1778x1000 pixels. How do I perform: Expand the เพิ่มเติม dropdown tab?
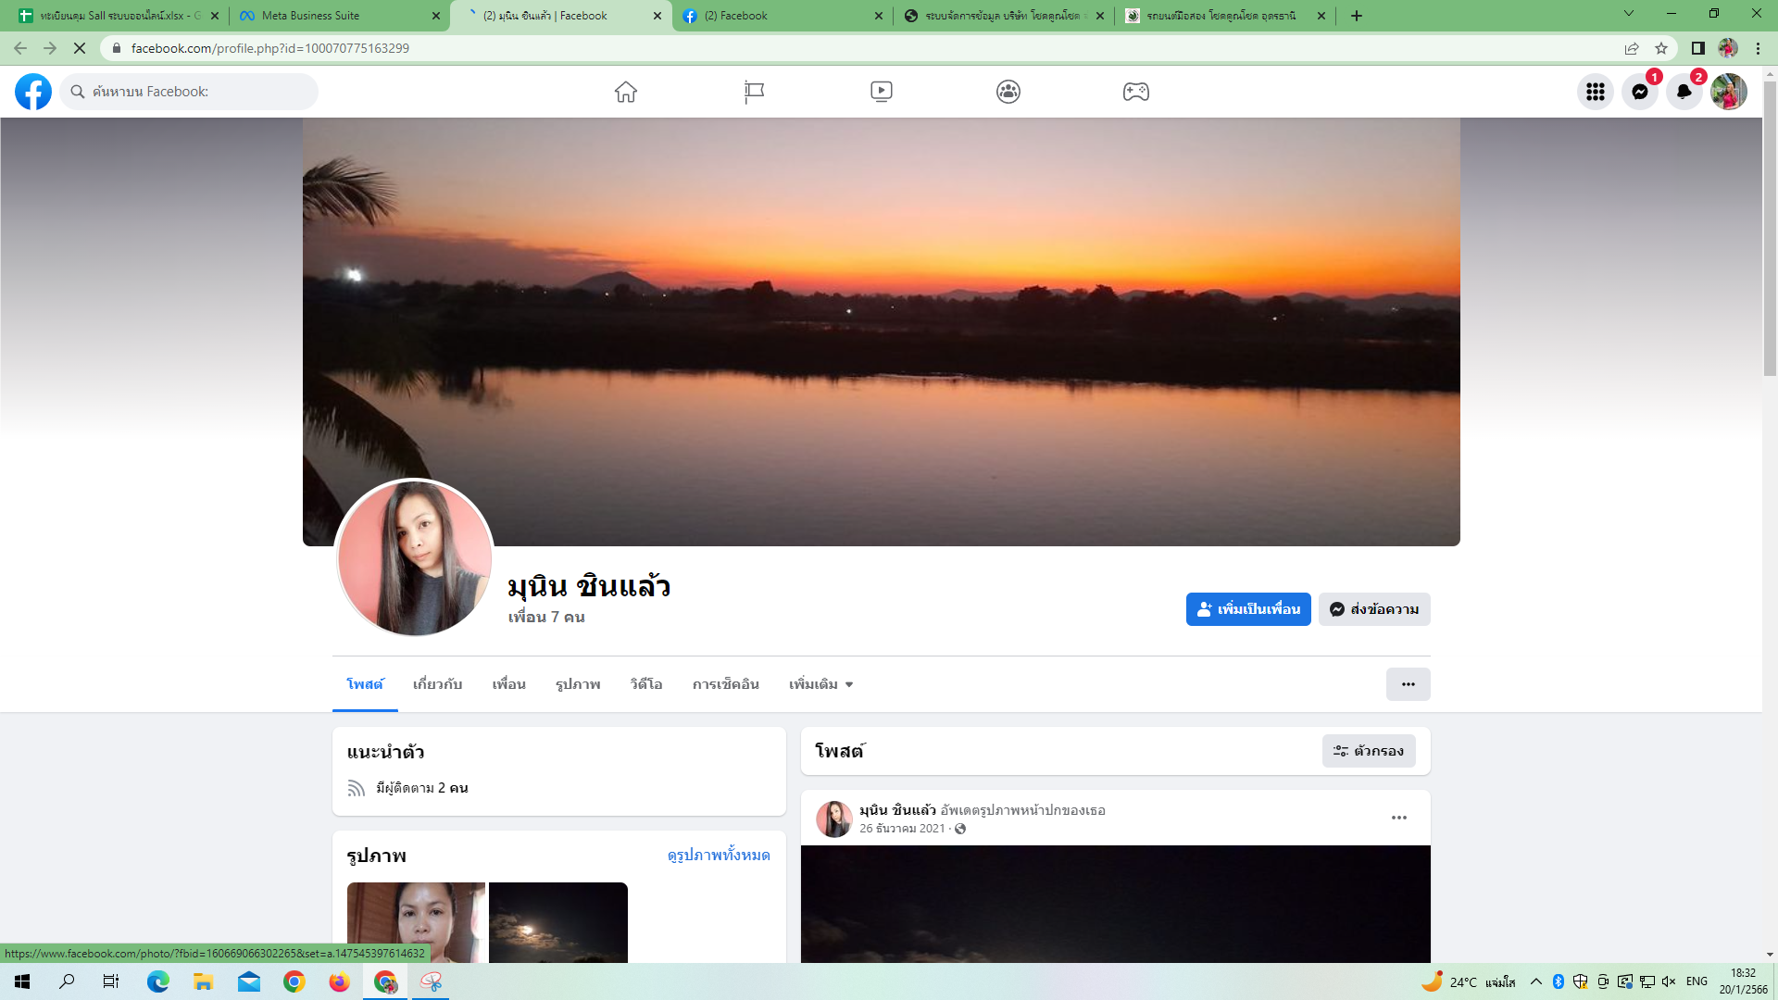coord(820,684)
